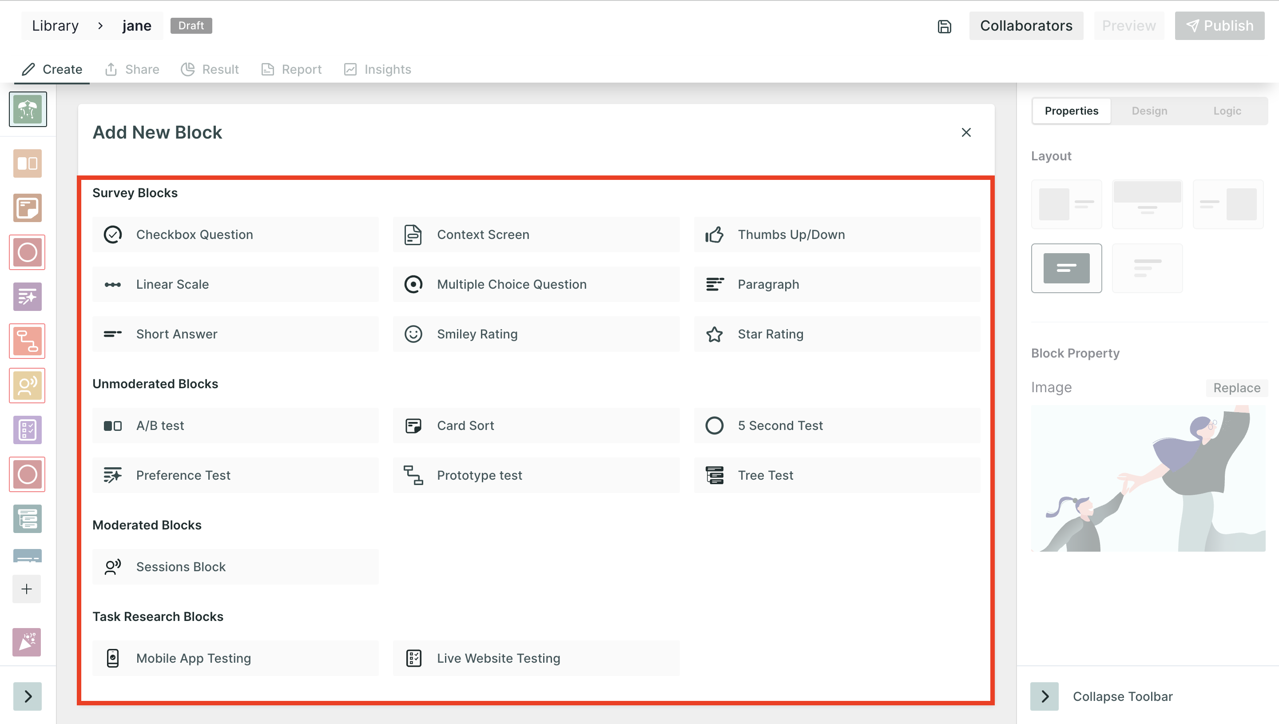Select the Live Website Testing block in sidebar

28,430
